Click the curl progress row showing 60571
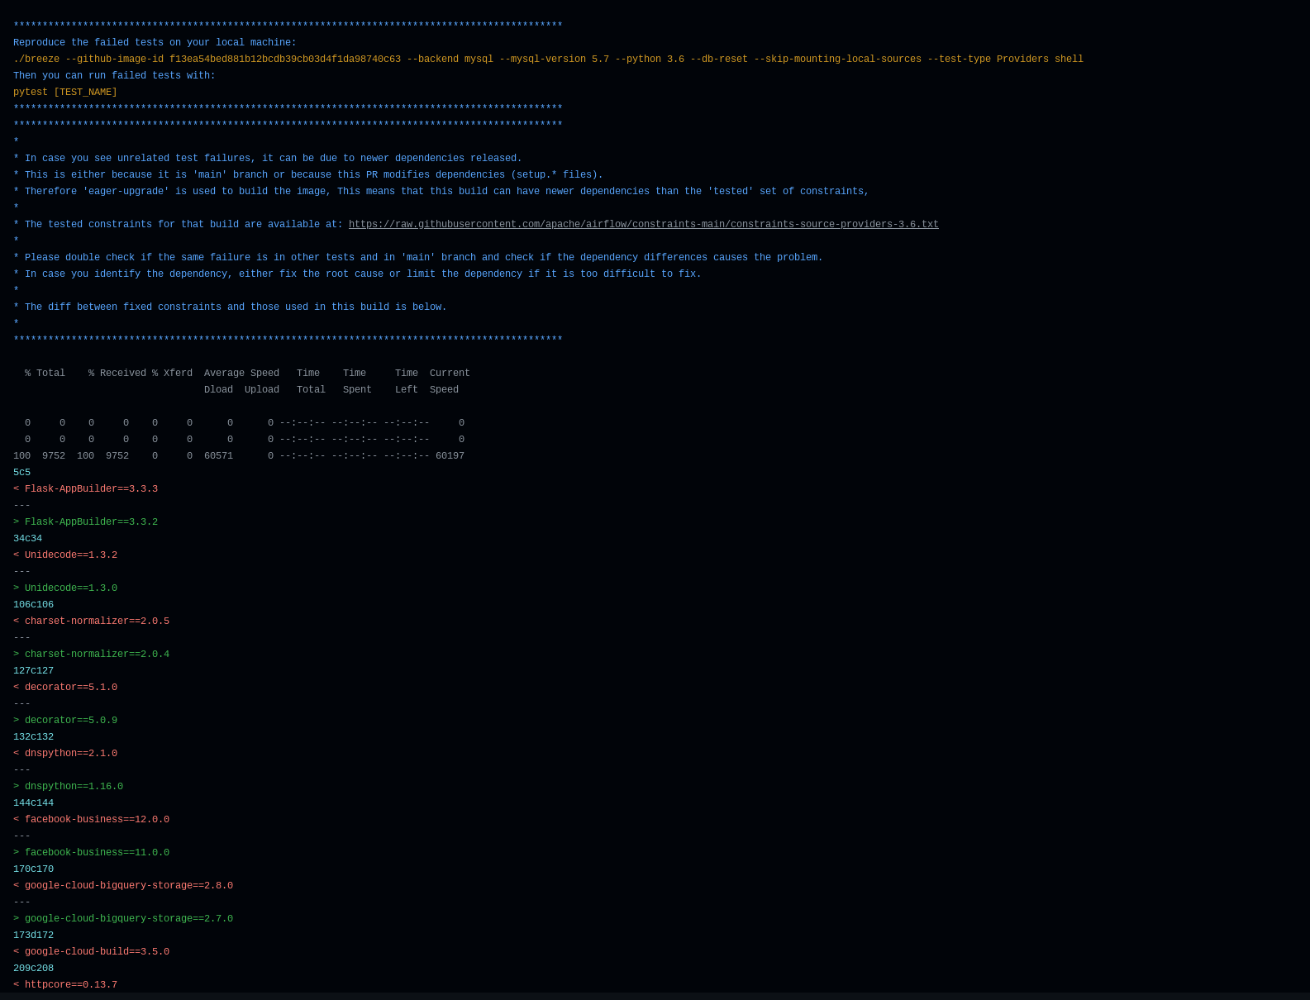This screenshot has height=1000, width=1310. coord(239,456)
